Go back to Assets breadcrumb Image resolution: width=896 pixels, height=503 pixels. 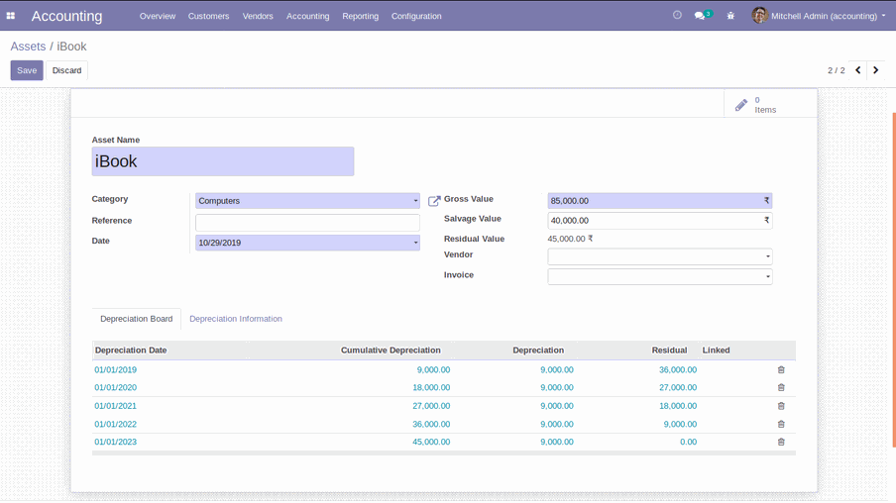click(28, 47)
